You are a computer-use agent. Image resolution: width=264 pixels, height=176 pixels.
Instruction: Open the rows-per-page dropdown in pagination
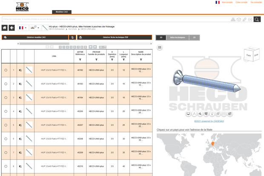click(103, 47)
